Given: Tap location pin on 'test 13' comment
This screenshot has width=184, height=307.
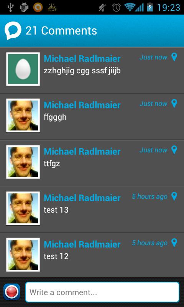Looking at the screenshot, I should click(174, 196).
